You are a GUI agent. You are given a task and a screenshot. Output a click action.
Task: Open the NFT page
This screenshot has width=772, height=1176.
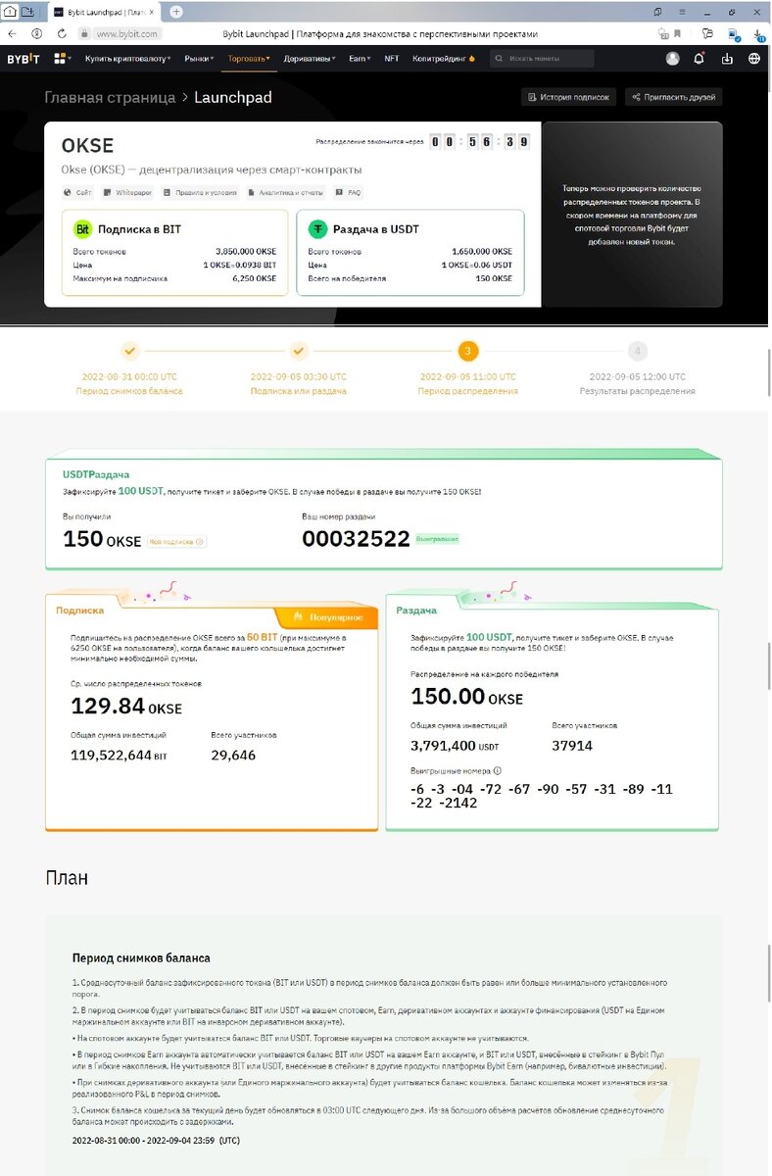click(x=391, y=59)
